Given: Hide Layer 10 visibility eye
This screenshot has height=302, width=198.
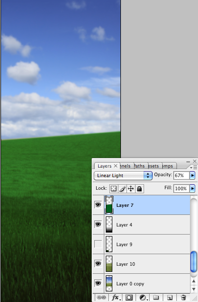Looking at the screenshot, I should 98,263.
